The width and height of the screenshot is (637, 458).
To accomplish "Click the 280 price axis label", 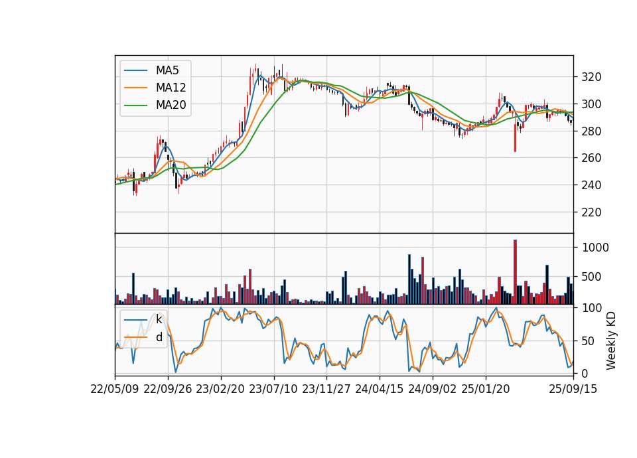I will tap(591, 131).
